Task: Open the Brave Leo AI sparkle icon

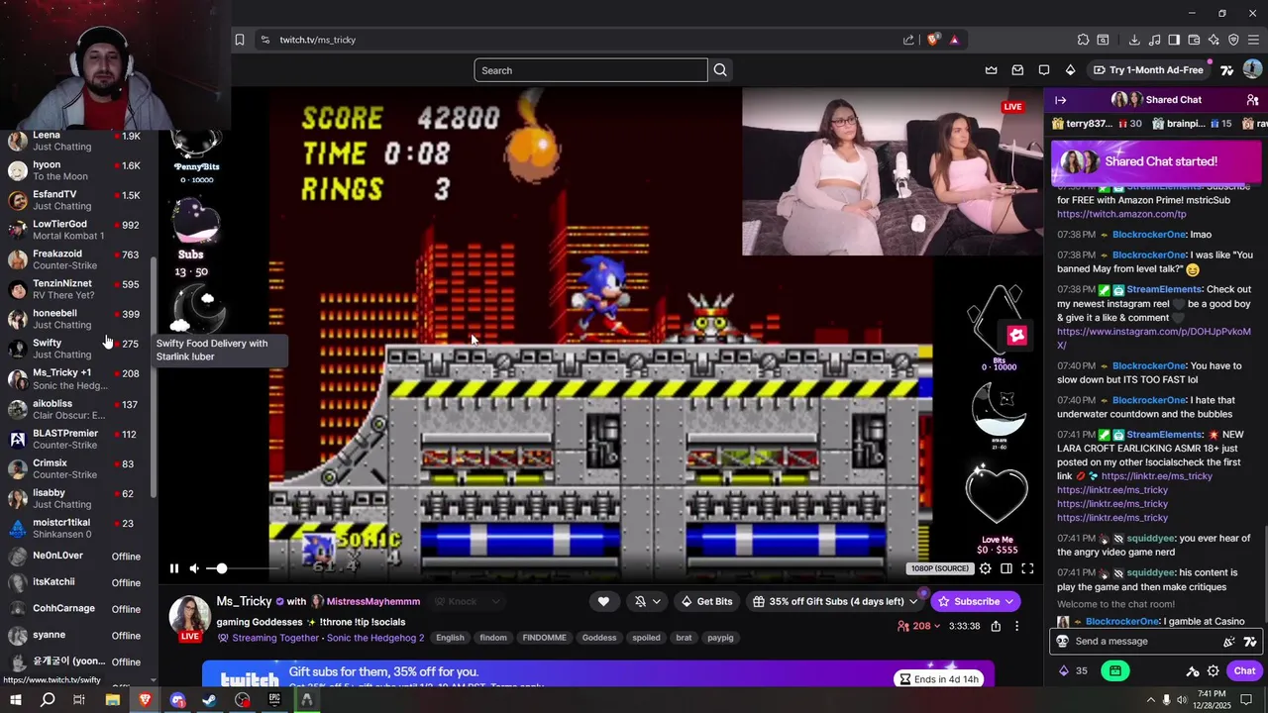Action: click(1214, 40)
